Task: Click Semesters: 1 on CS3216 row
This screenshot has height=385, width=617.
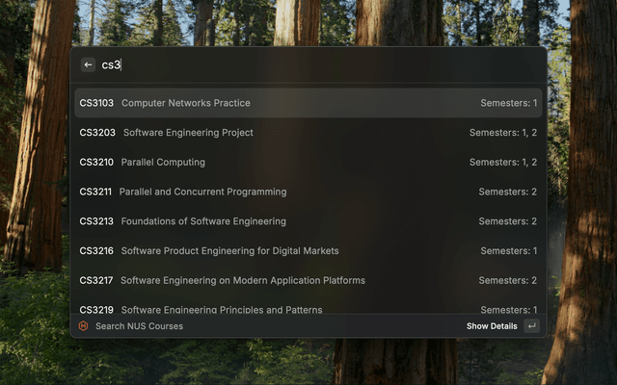Action: [x=509, y=251]
